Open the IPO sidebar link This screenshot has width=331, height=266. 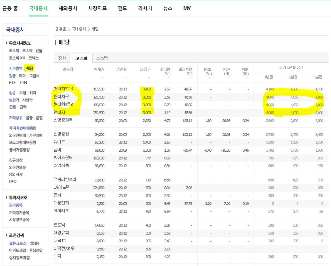click(13, 182)
